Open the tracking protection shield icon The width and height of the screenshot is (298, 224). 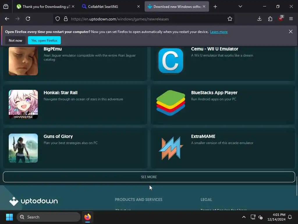click(58, 19)
